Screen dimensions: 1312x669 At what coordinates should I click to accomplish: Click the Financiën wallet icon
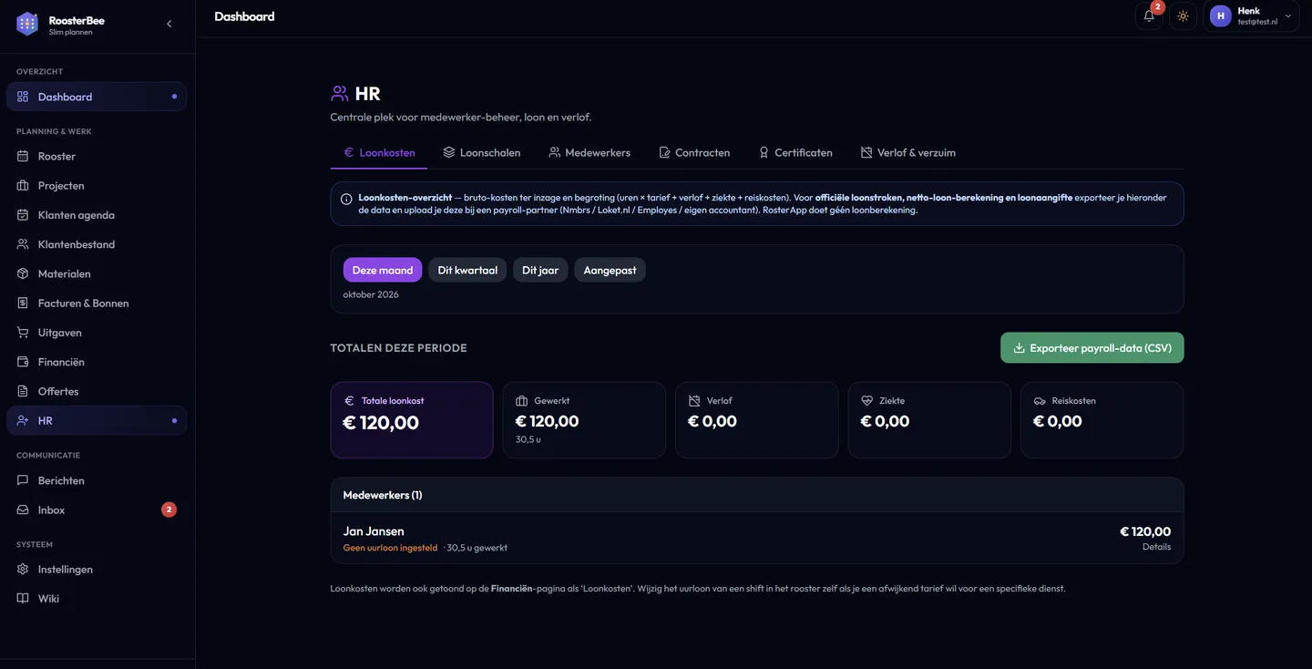tap(23, 362)
